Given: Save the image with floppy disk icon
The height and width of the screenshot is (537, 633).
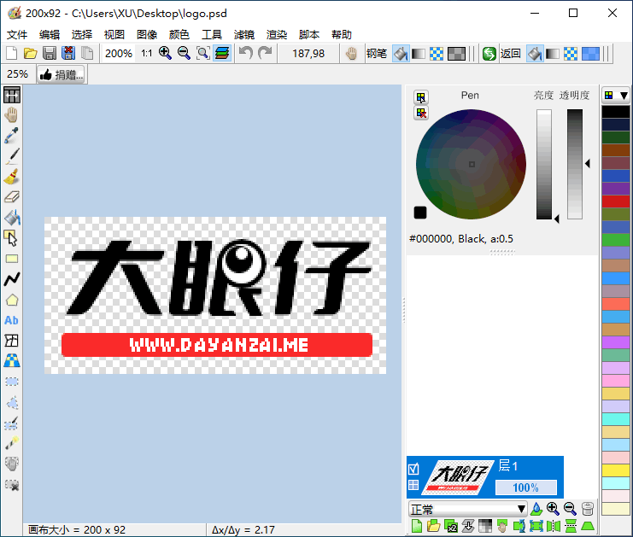Looking at the screenshot, I should [x=50, y=53].
